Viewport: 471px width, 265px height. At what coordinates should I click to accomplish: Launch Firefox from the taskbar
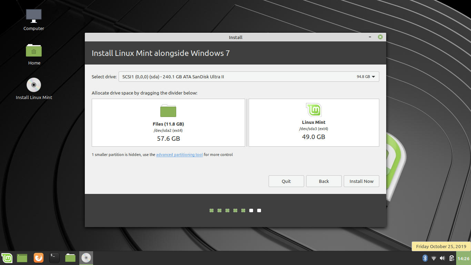tap(39, 258)
